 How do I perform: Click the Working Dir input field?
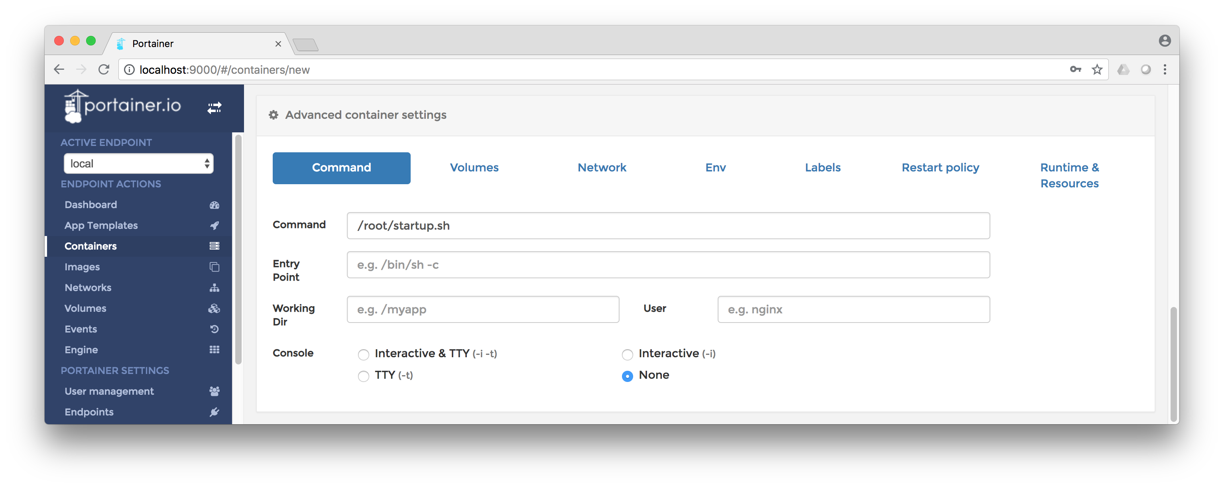[483, 309]
